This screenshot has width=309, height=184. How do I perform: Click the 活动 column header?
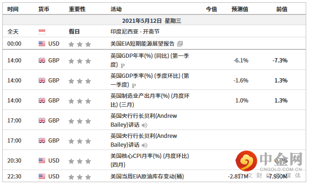click(x=116, y=9)
